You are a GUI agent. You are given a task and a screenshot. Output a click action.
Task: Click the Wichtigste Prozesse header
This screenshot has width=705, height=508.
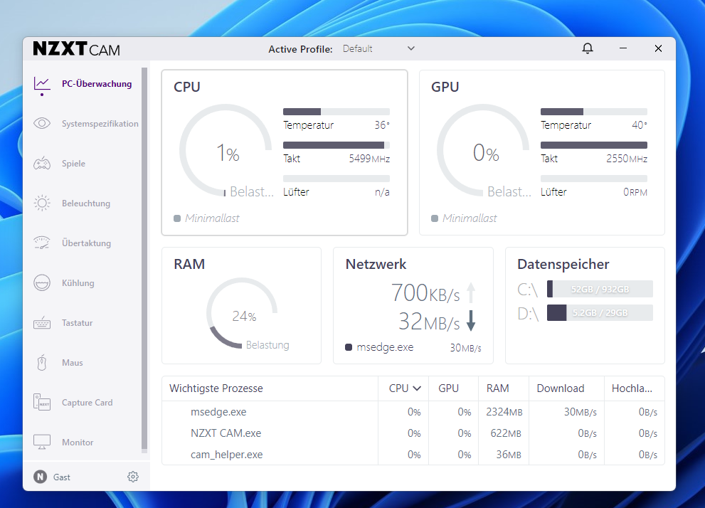pos(216,388)
